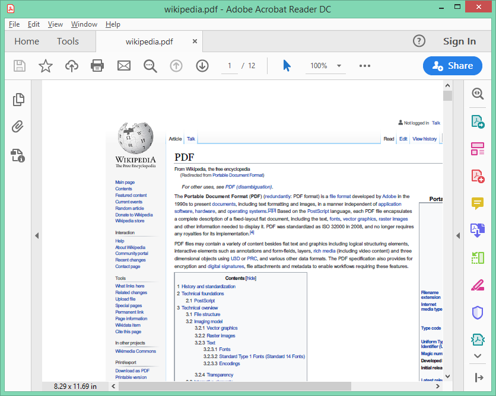Switch to the Home tab
Viewport: 496px width, 396px height.
pos(27,41)
